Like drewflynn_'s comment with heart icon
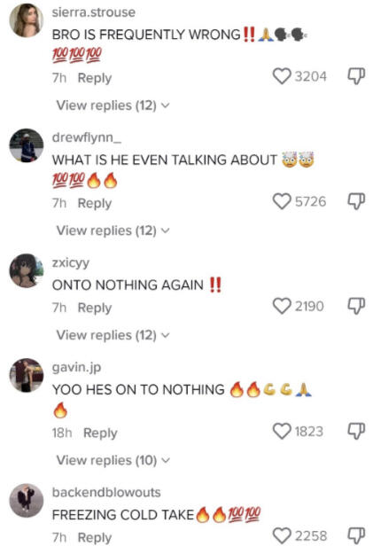The width and height of the screenshot is (373, 554). [282, 201]
